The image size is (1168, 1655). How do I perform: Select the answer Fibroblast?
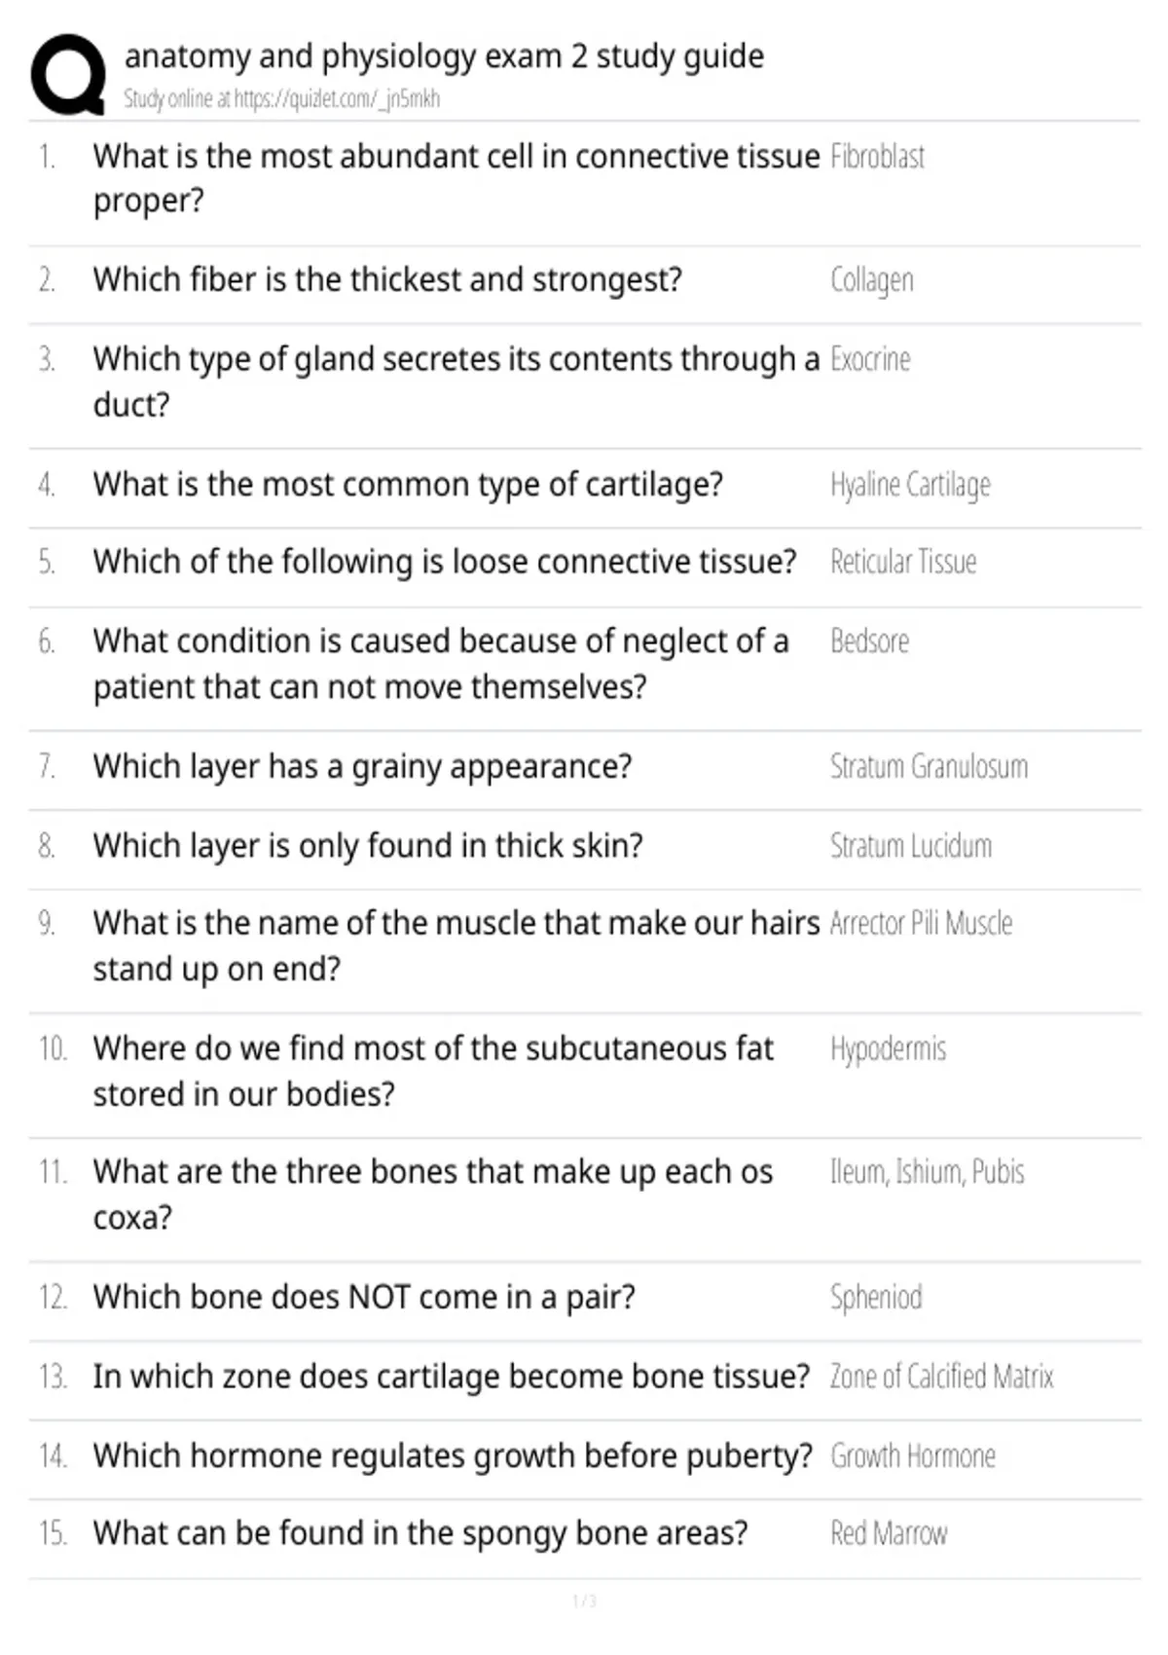pos(877,156)
